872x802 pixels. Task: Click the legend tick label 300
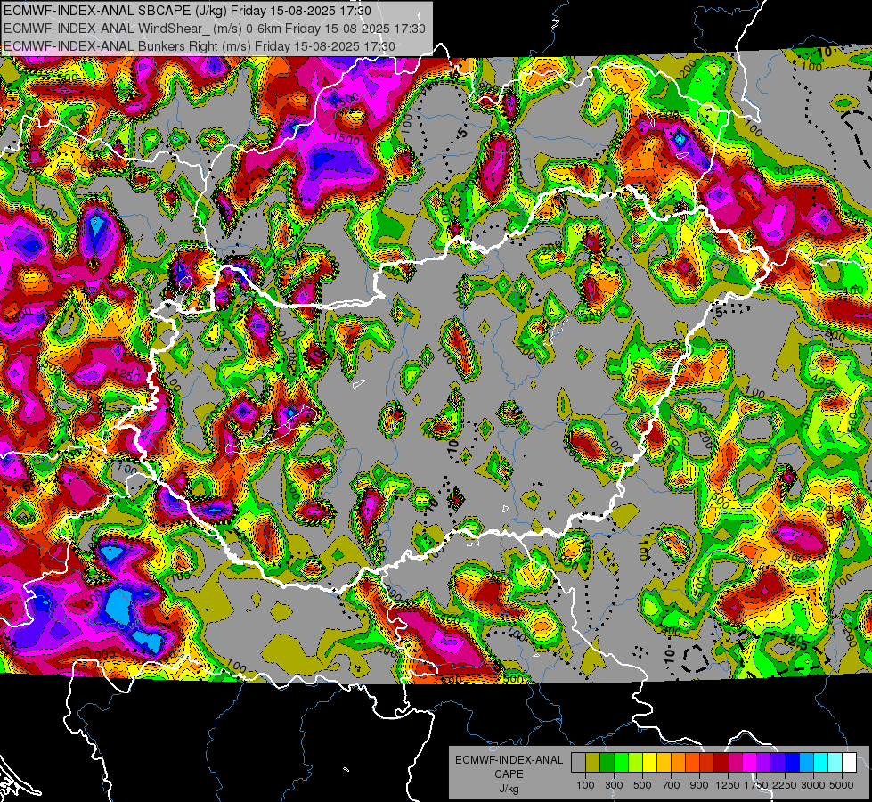[x=614, y=785]
